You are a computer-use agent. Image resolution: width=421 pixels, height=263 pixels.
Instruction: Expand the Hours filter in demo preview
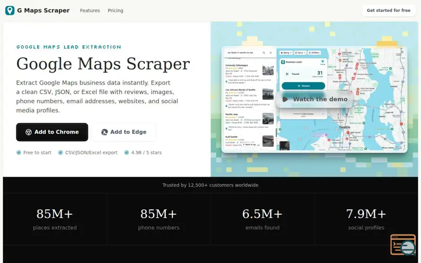click(x=300, y=53)
